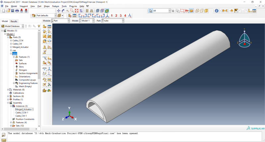Select the Magnify View tool

[68, 11]
